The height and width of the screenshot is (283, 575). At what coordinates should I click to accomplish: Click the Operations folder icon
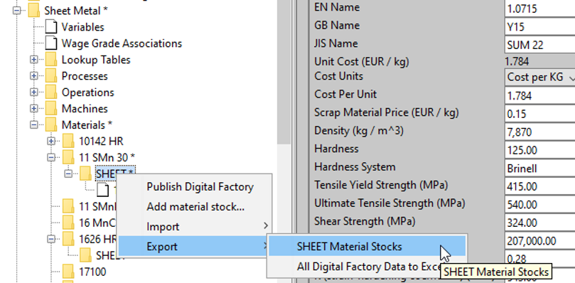click(x=51, y=92)
